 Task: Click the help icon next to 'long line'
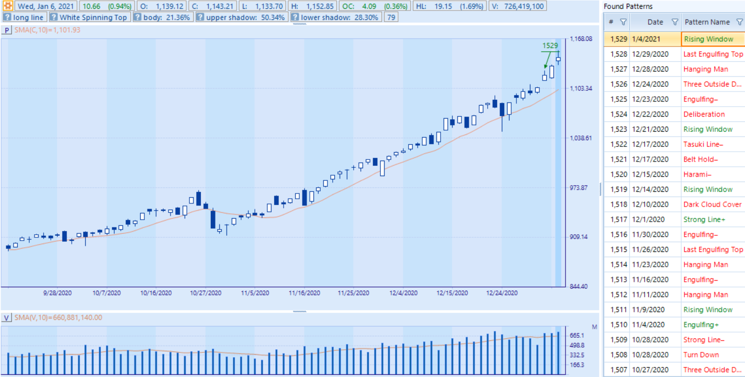(x=7, y=17)
